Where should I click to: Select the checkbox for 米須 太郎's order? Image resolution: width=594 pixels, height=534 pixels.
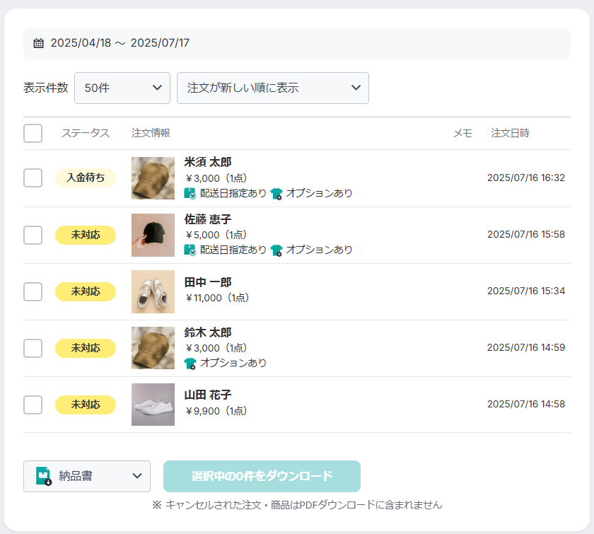[x=33, y=178]
